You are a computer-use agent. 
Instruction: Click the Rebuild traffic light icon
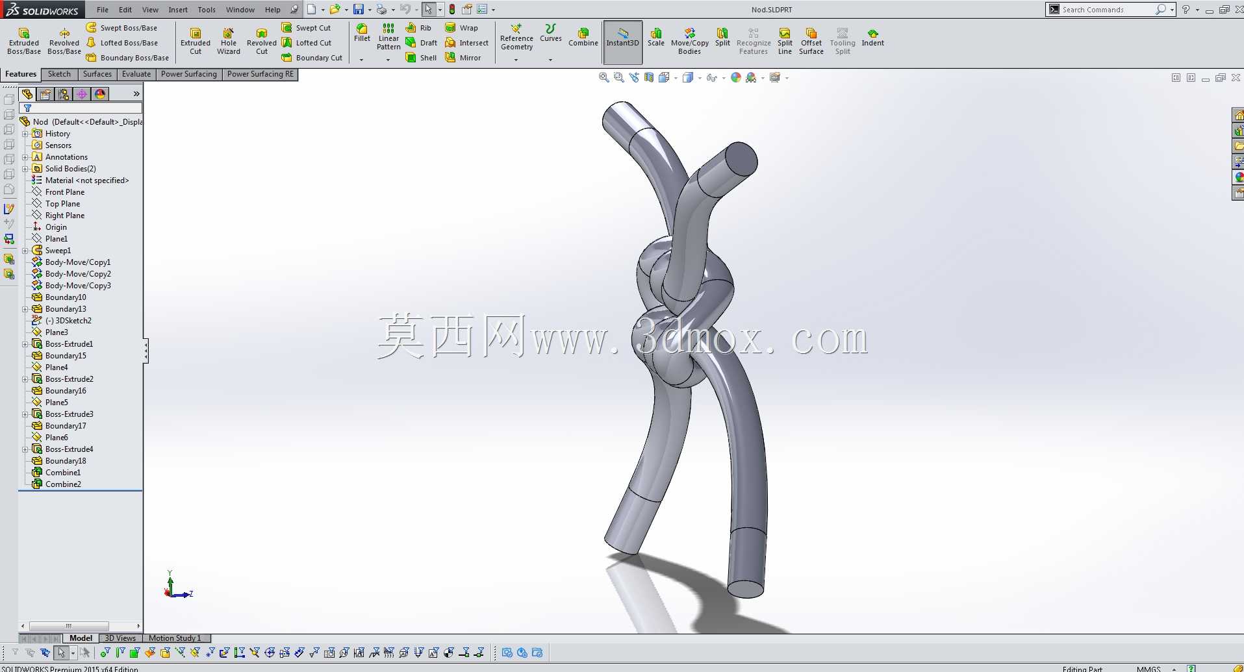point(452,10)
